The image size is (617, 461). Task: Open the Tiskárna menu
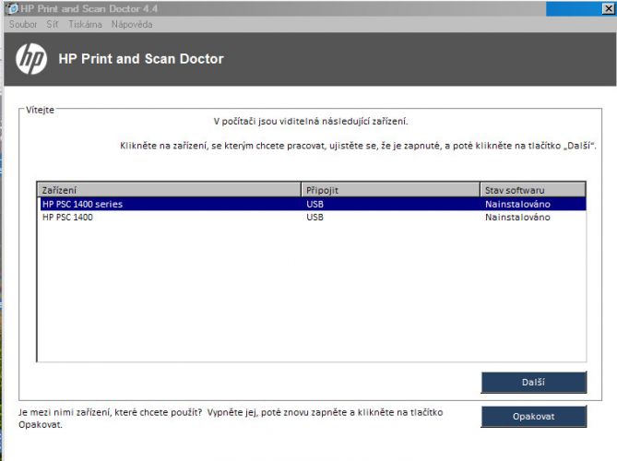(x=85, y=24)
